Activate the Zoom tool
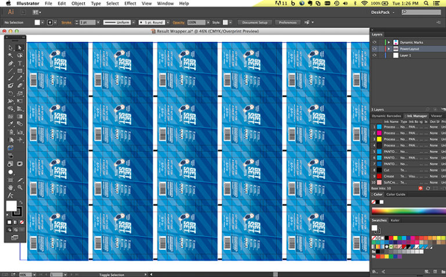 click(20, 187)
